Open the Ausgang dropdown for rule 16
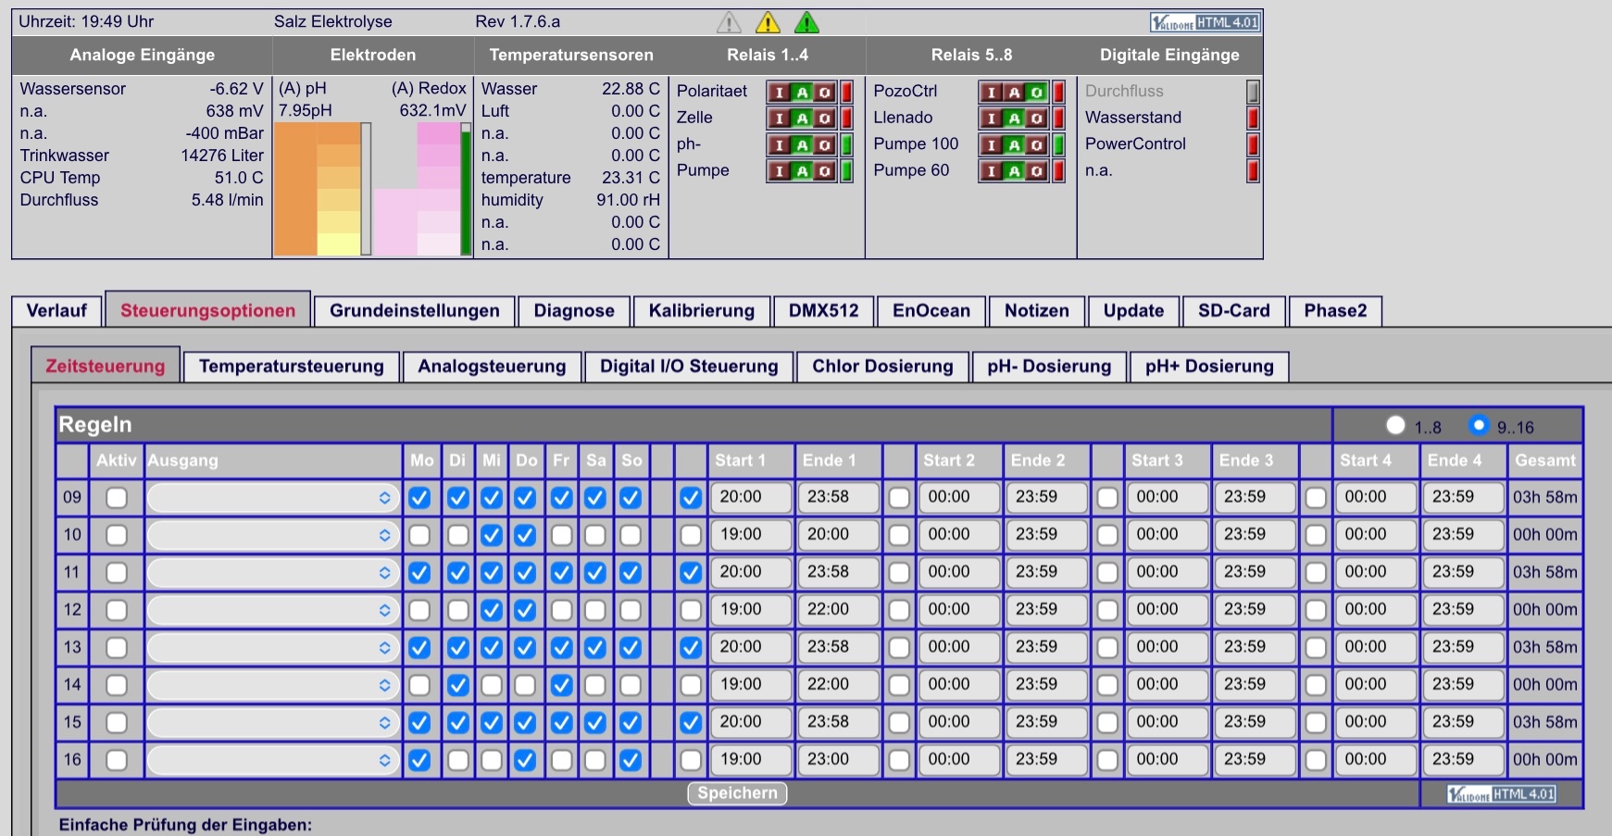 272,760
